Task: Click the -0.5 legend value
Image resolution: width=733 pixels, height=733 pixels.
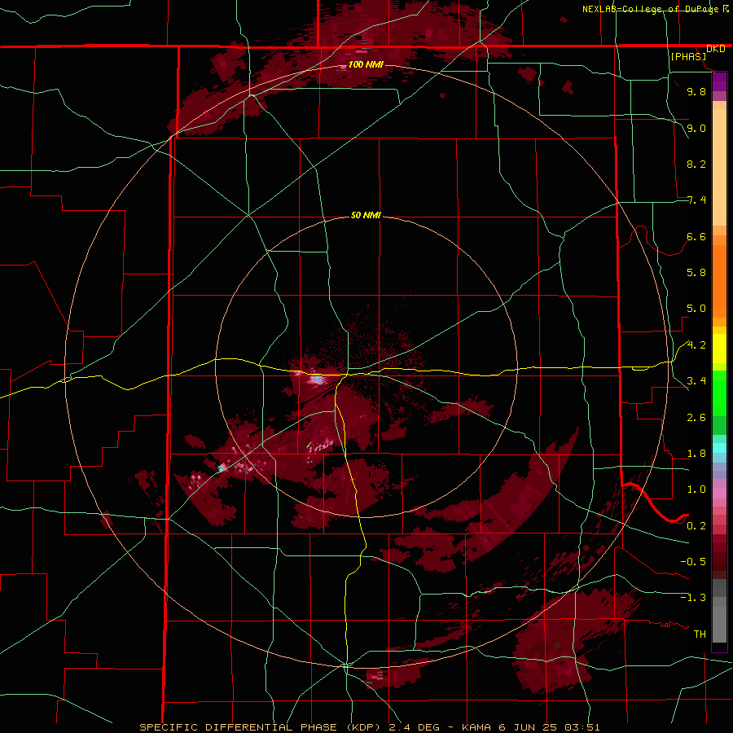Action: [x=693, y=562]
